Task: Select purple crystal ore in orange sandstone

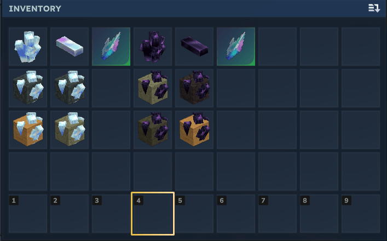Action: click(x=194, y=130)
